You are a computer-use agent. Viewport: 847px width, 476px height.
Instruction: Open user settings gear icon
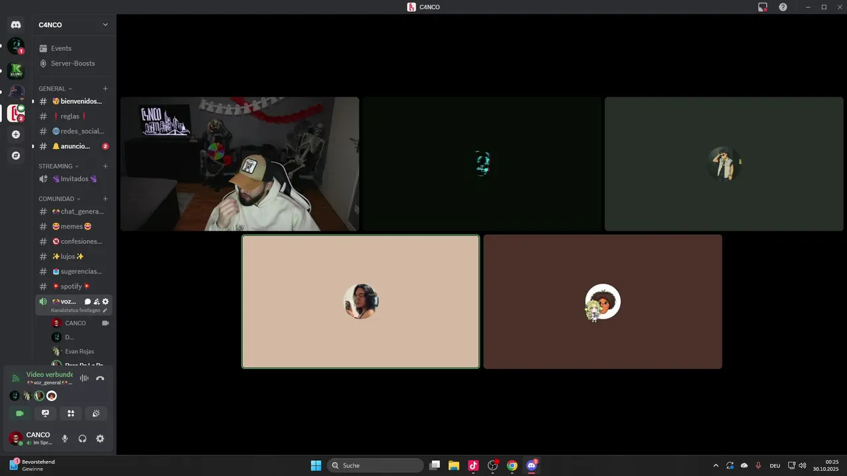100,438
